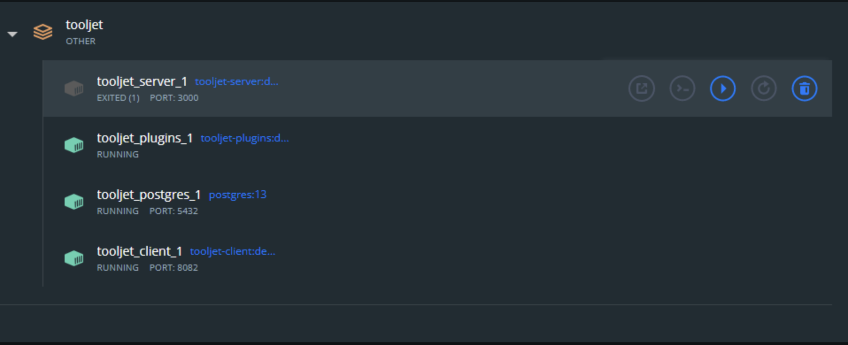The image size is (848, 345).
Task: Click the tooljet_postgres_1 container cube icon
Action: tap(74, 201)
